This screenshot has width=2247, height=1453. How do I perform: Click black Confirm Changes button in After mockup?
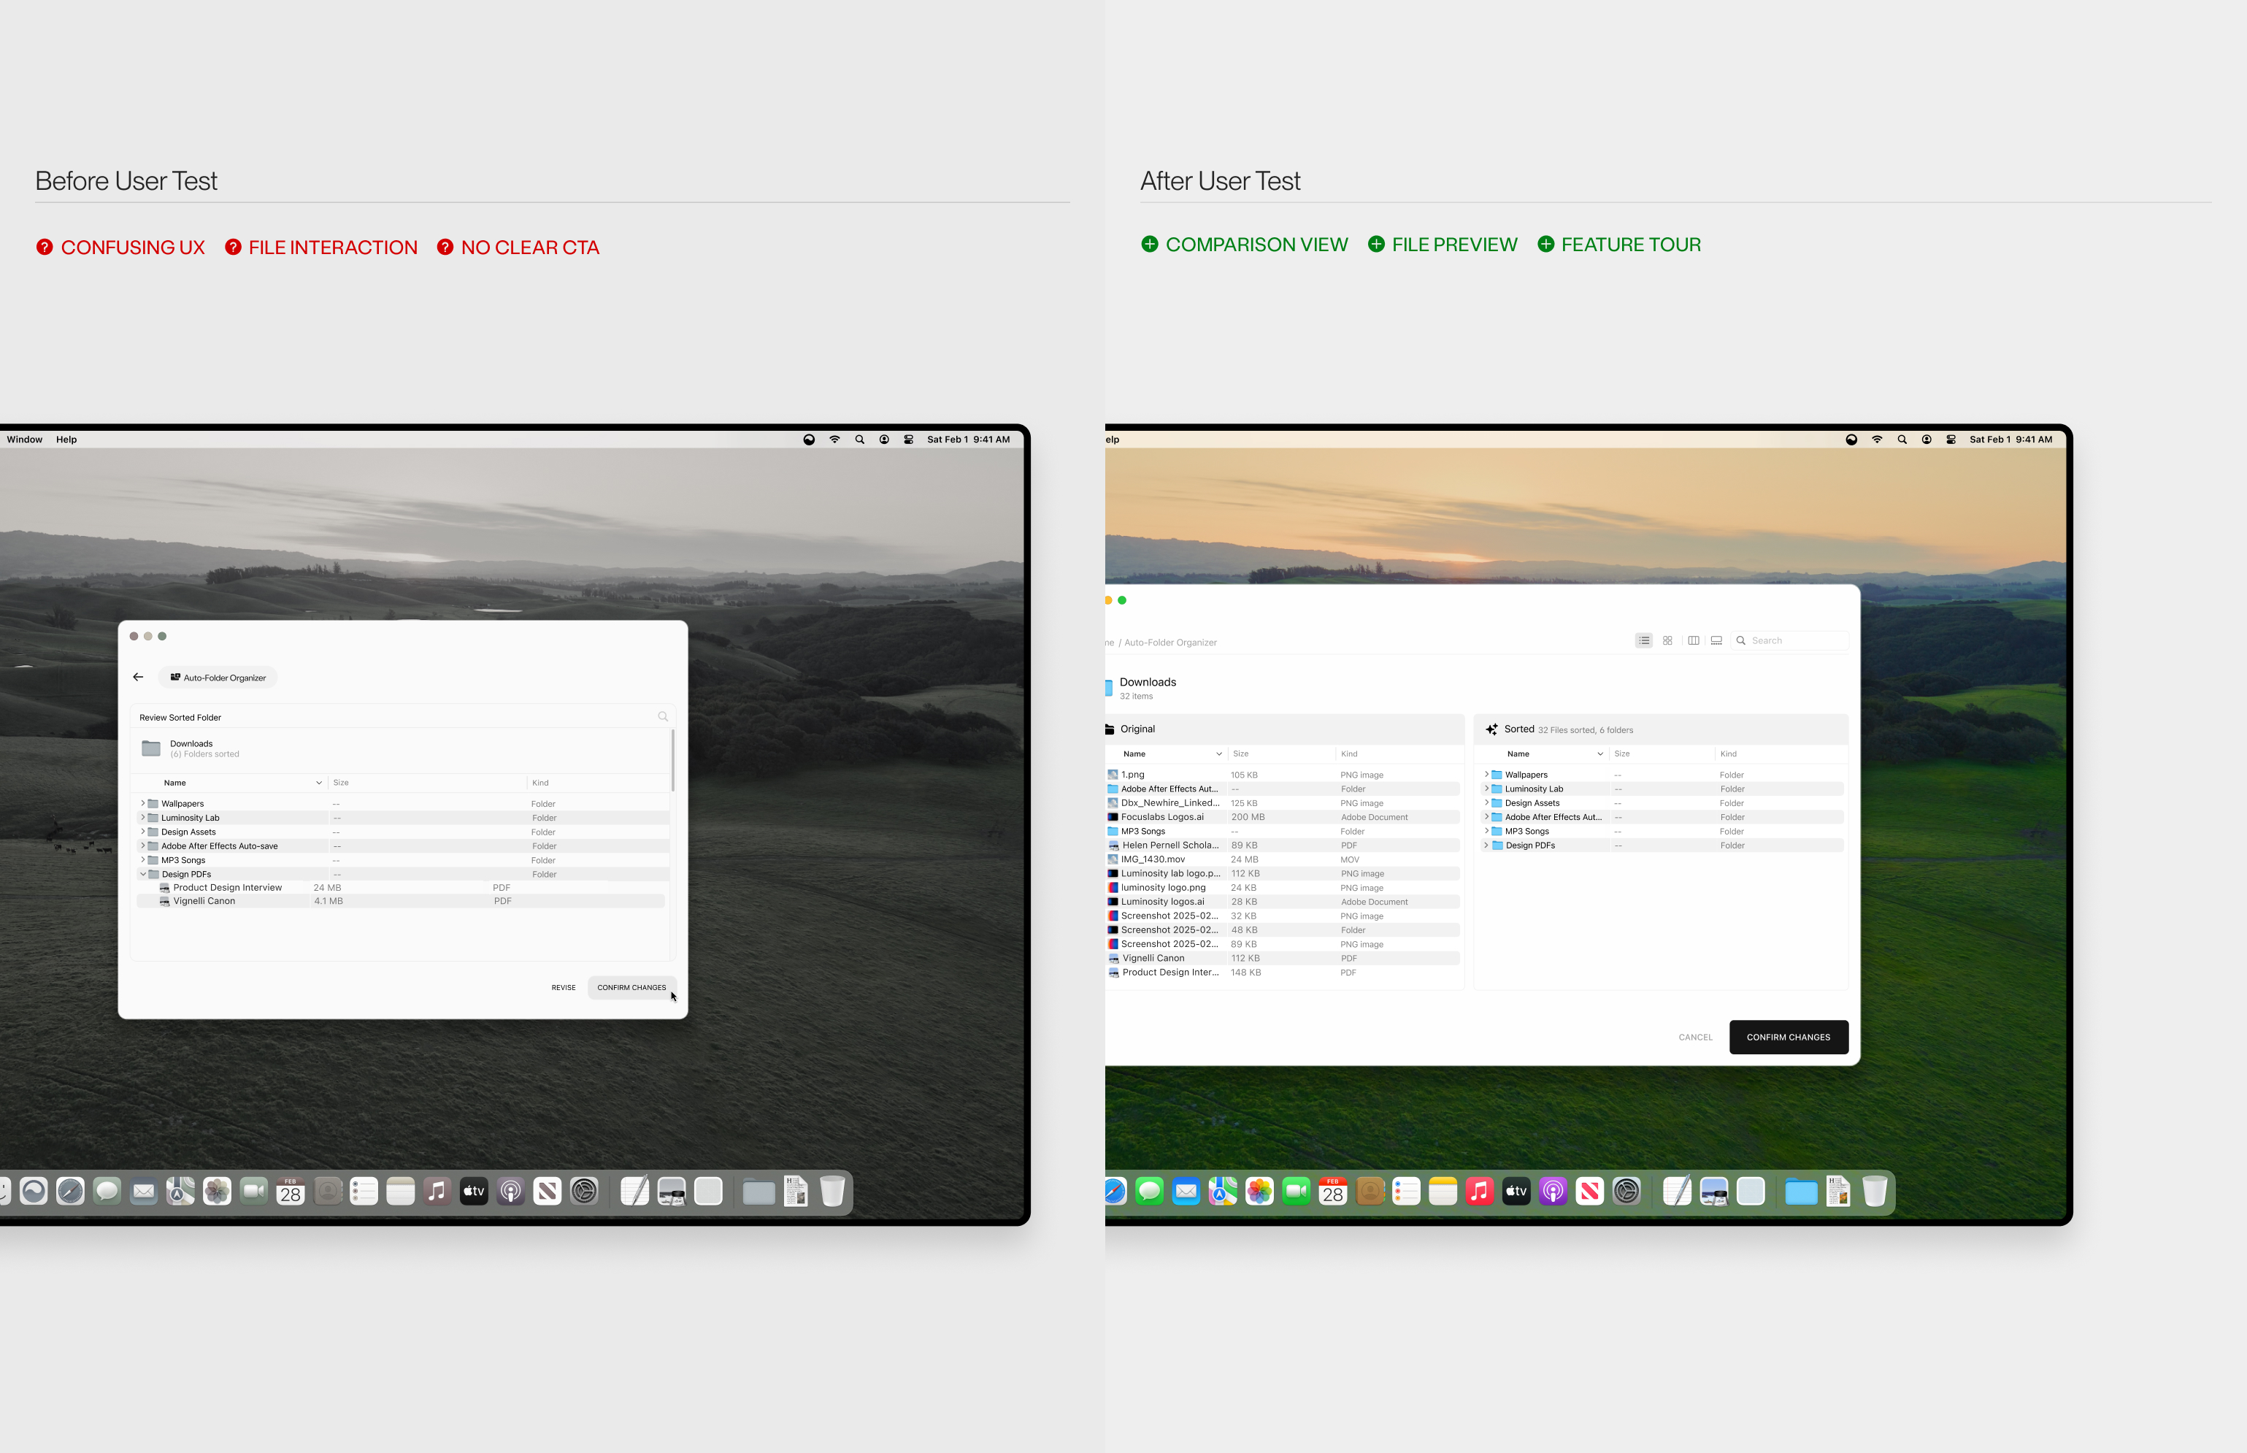[1789, 1037]
